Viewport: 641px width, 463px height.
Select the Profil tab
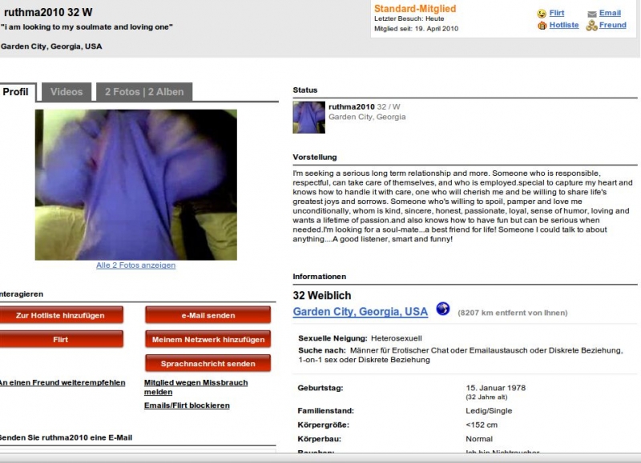click(16, 92)
